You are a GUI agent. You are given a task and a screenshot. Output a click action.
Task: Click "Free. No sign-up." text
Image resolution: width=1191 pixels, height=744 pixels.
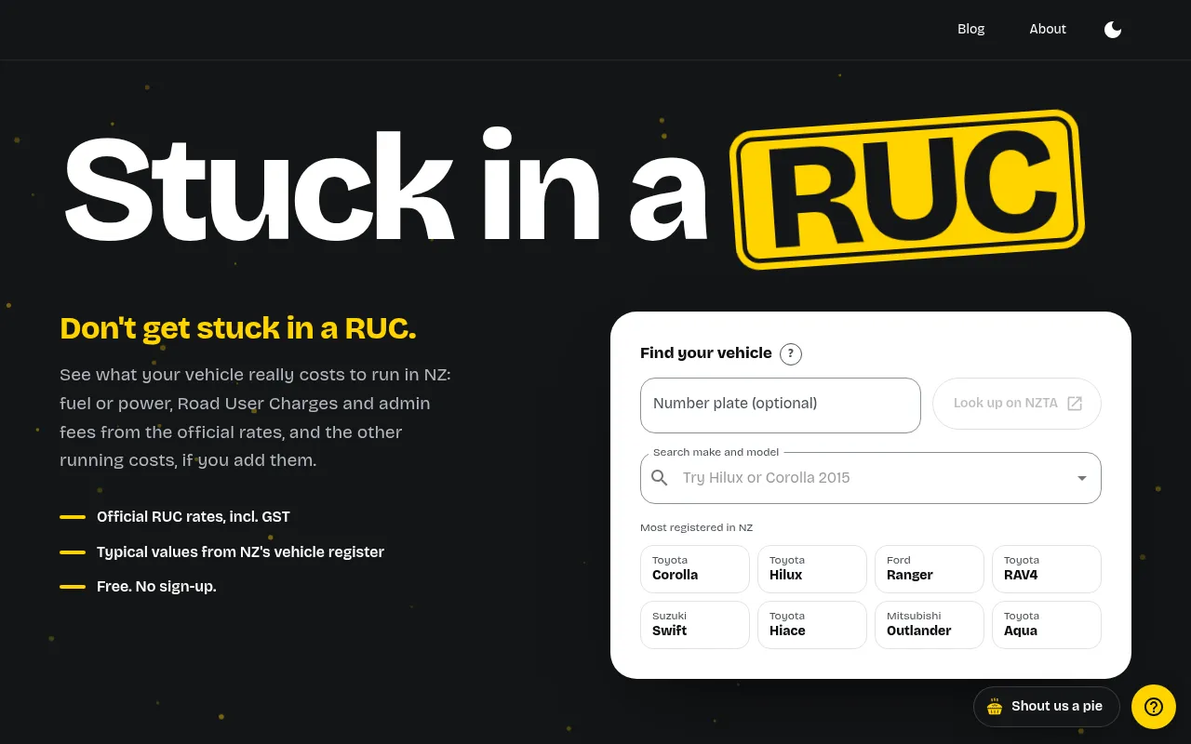[156, 587]
